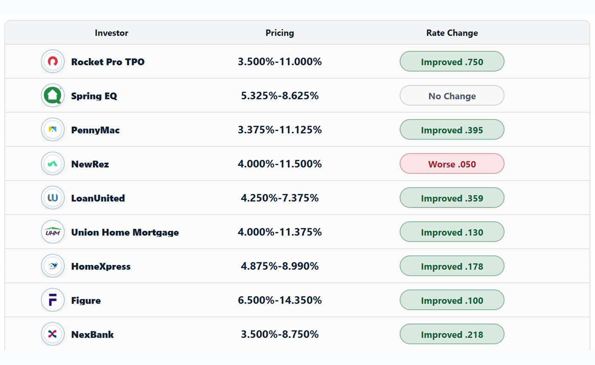The image size is (595, 365).
Task: Click the NexBank X logo icon
Action: 53,334
